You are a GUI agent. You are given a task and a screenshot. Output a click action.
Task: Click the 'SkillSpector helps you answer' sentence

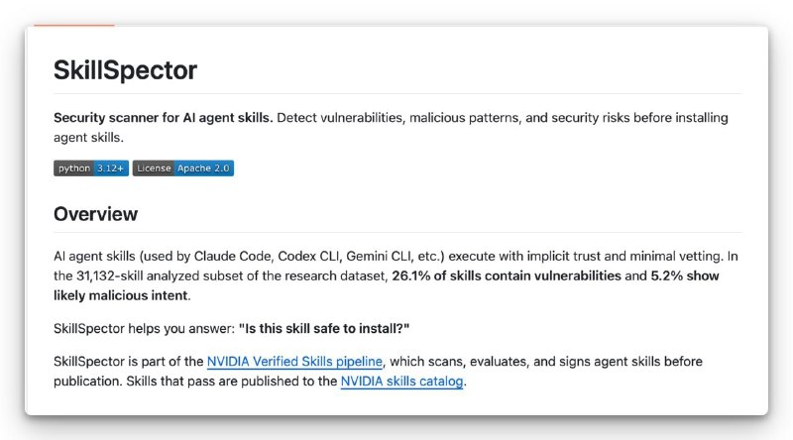coord(144,329)
